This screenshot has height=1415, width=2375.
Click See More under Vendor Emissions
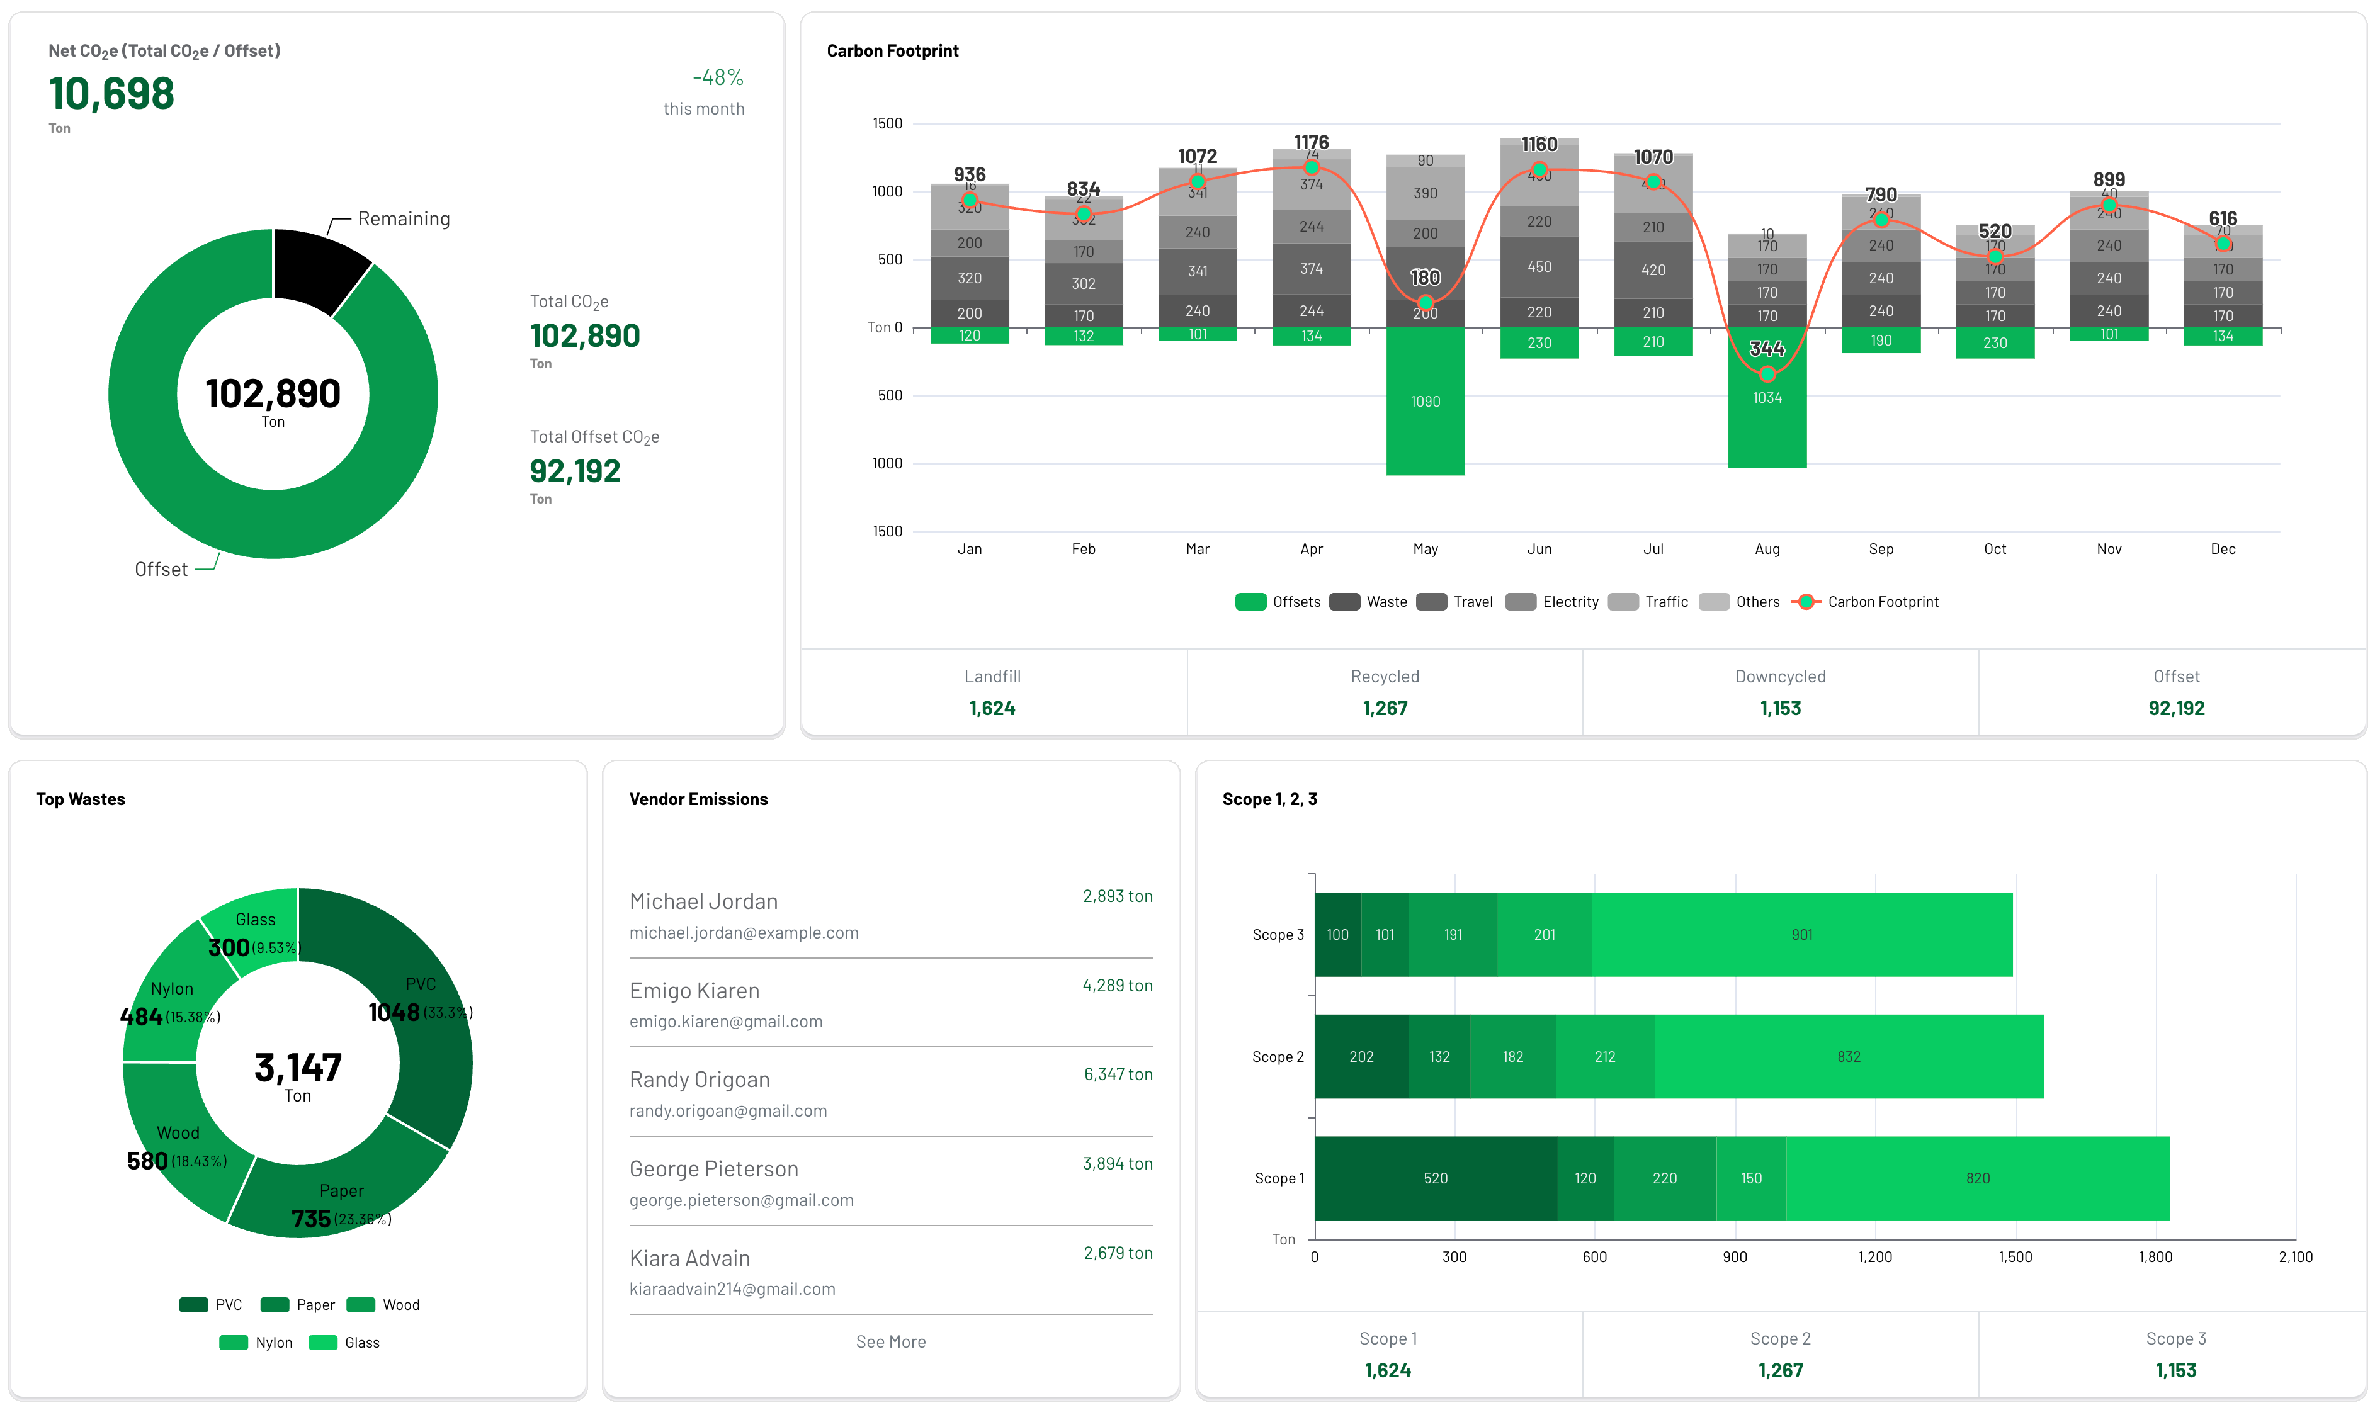point(890,1341)
